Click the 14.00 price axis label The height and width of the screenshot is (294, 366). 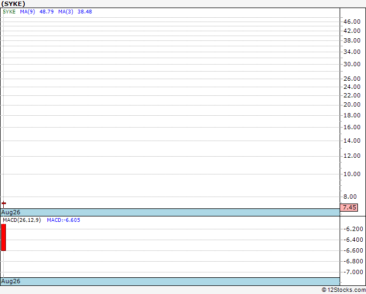click(x=352, y=141)
